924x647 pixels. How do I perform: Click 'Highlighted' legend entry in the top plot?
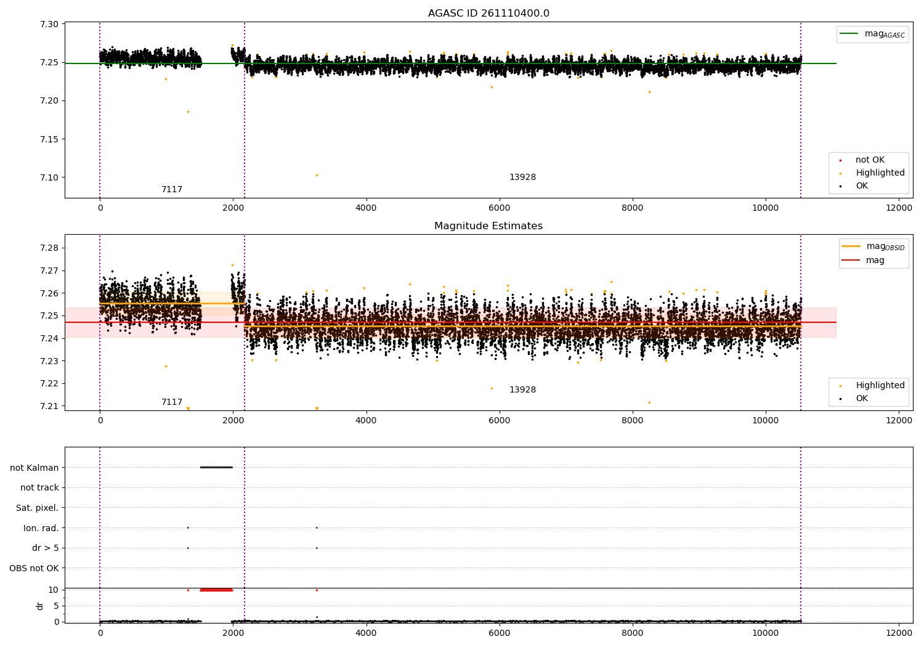click(873, 173)
